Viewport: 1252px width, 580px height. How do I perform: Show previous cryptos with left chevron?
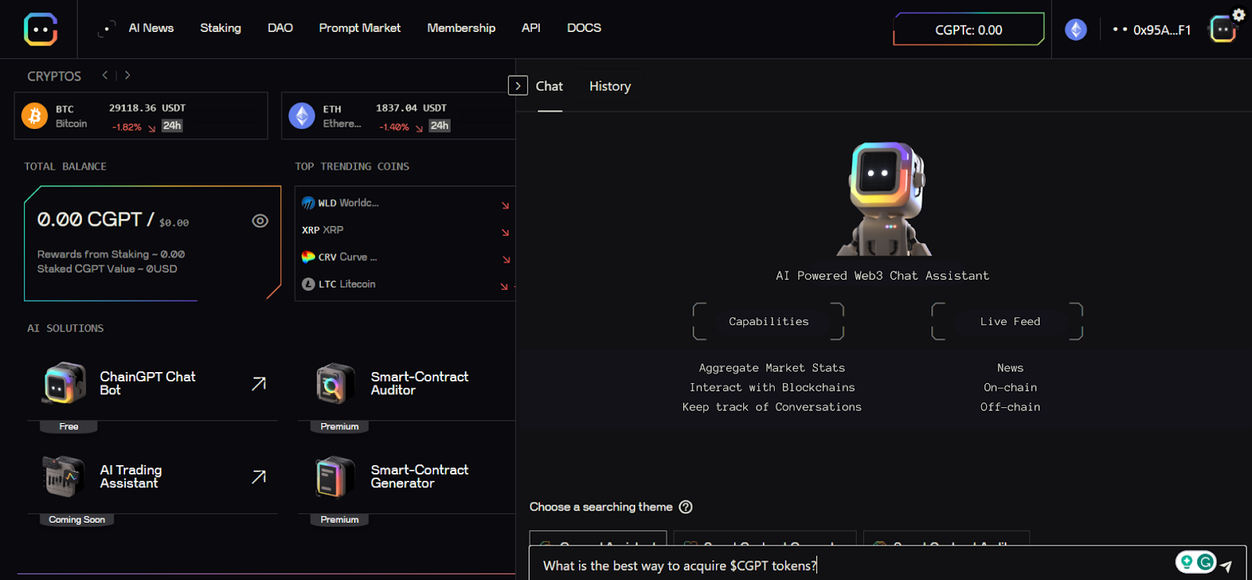click(x=105, y=75)
